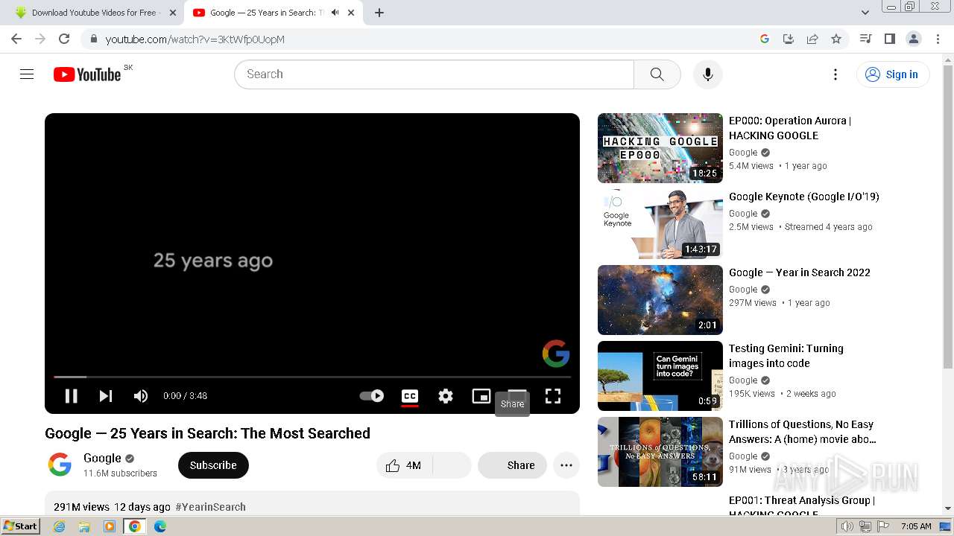This screenshot has width=954, height=536.
Task: Share this page from address bar
Action: click(x=812, y=39)
